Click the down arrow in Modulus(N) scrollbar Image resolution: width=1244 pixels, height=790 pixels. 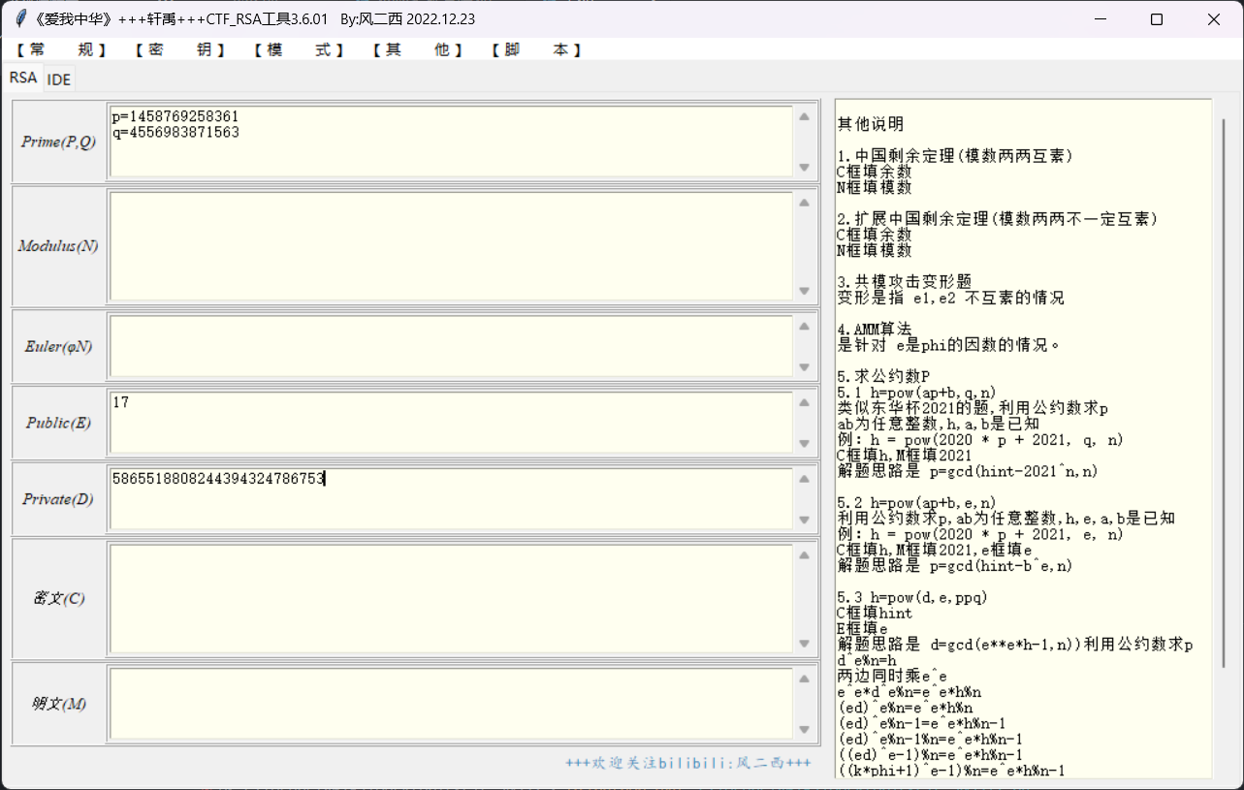point(804,291)
